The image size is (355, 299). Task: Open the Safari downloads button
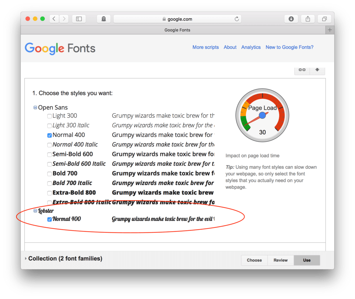click(x=291, y=19)
